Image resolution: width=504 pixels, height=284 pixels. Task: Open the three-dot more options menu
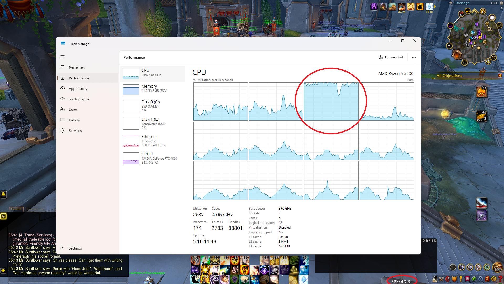414,57
